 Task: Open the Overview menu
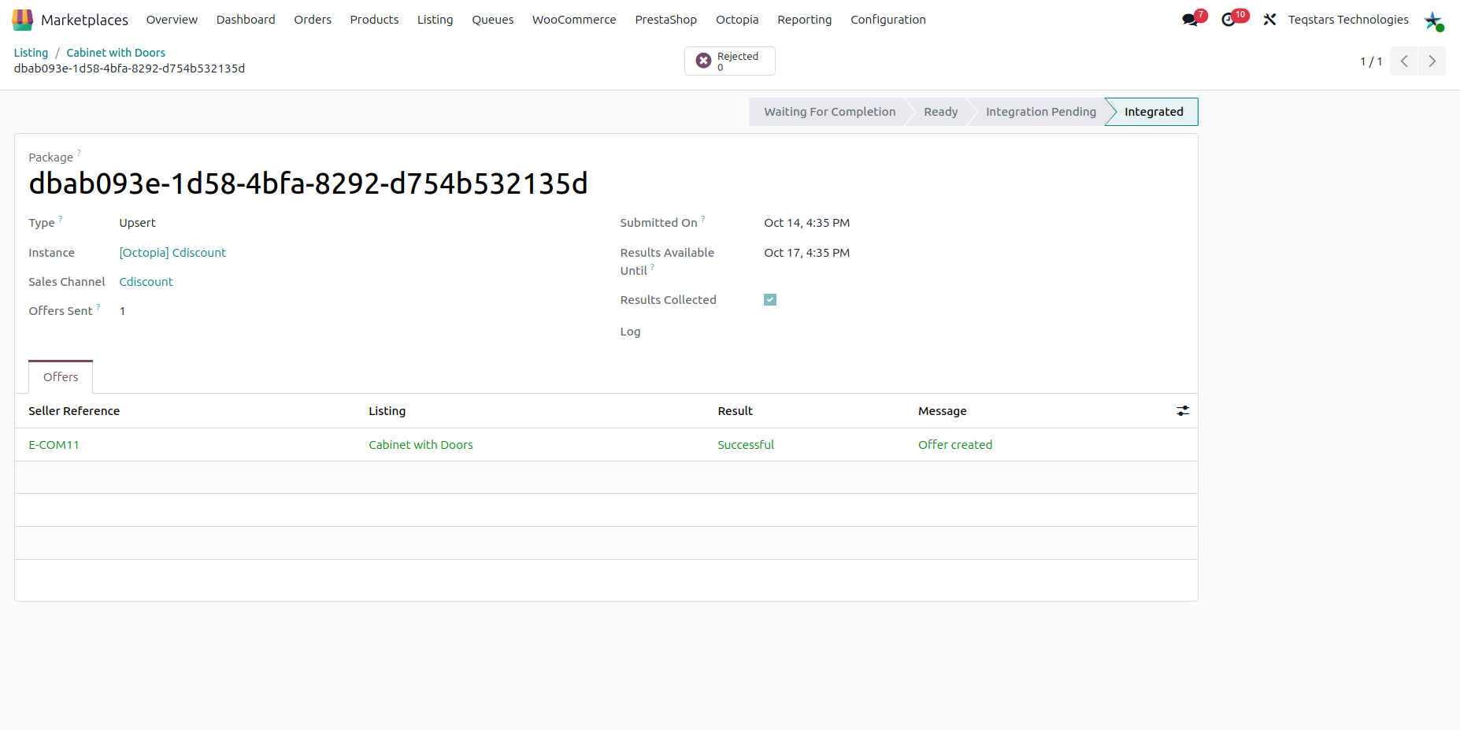172,20
